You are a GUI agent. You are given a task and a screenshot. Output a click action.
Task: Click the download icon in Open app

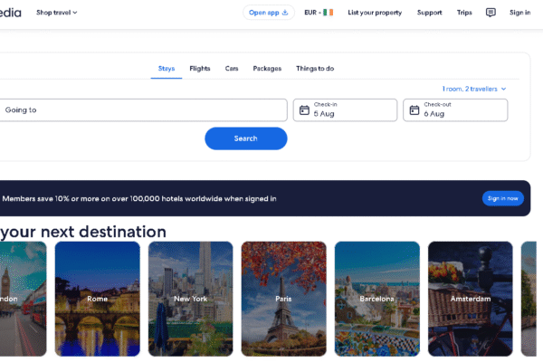[285, 13]
